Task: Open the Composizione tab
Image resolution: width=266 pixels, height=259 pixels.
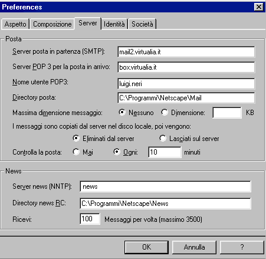Action: 52,24
